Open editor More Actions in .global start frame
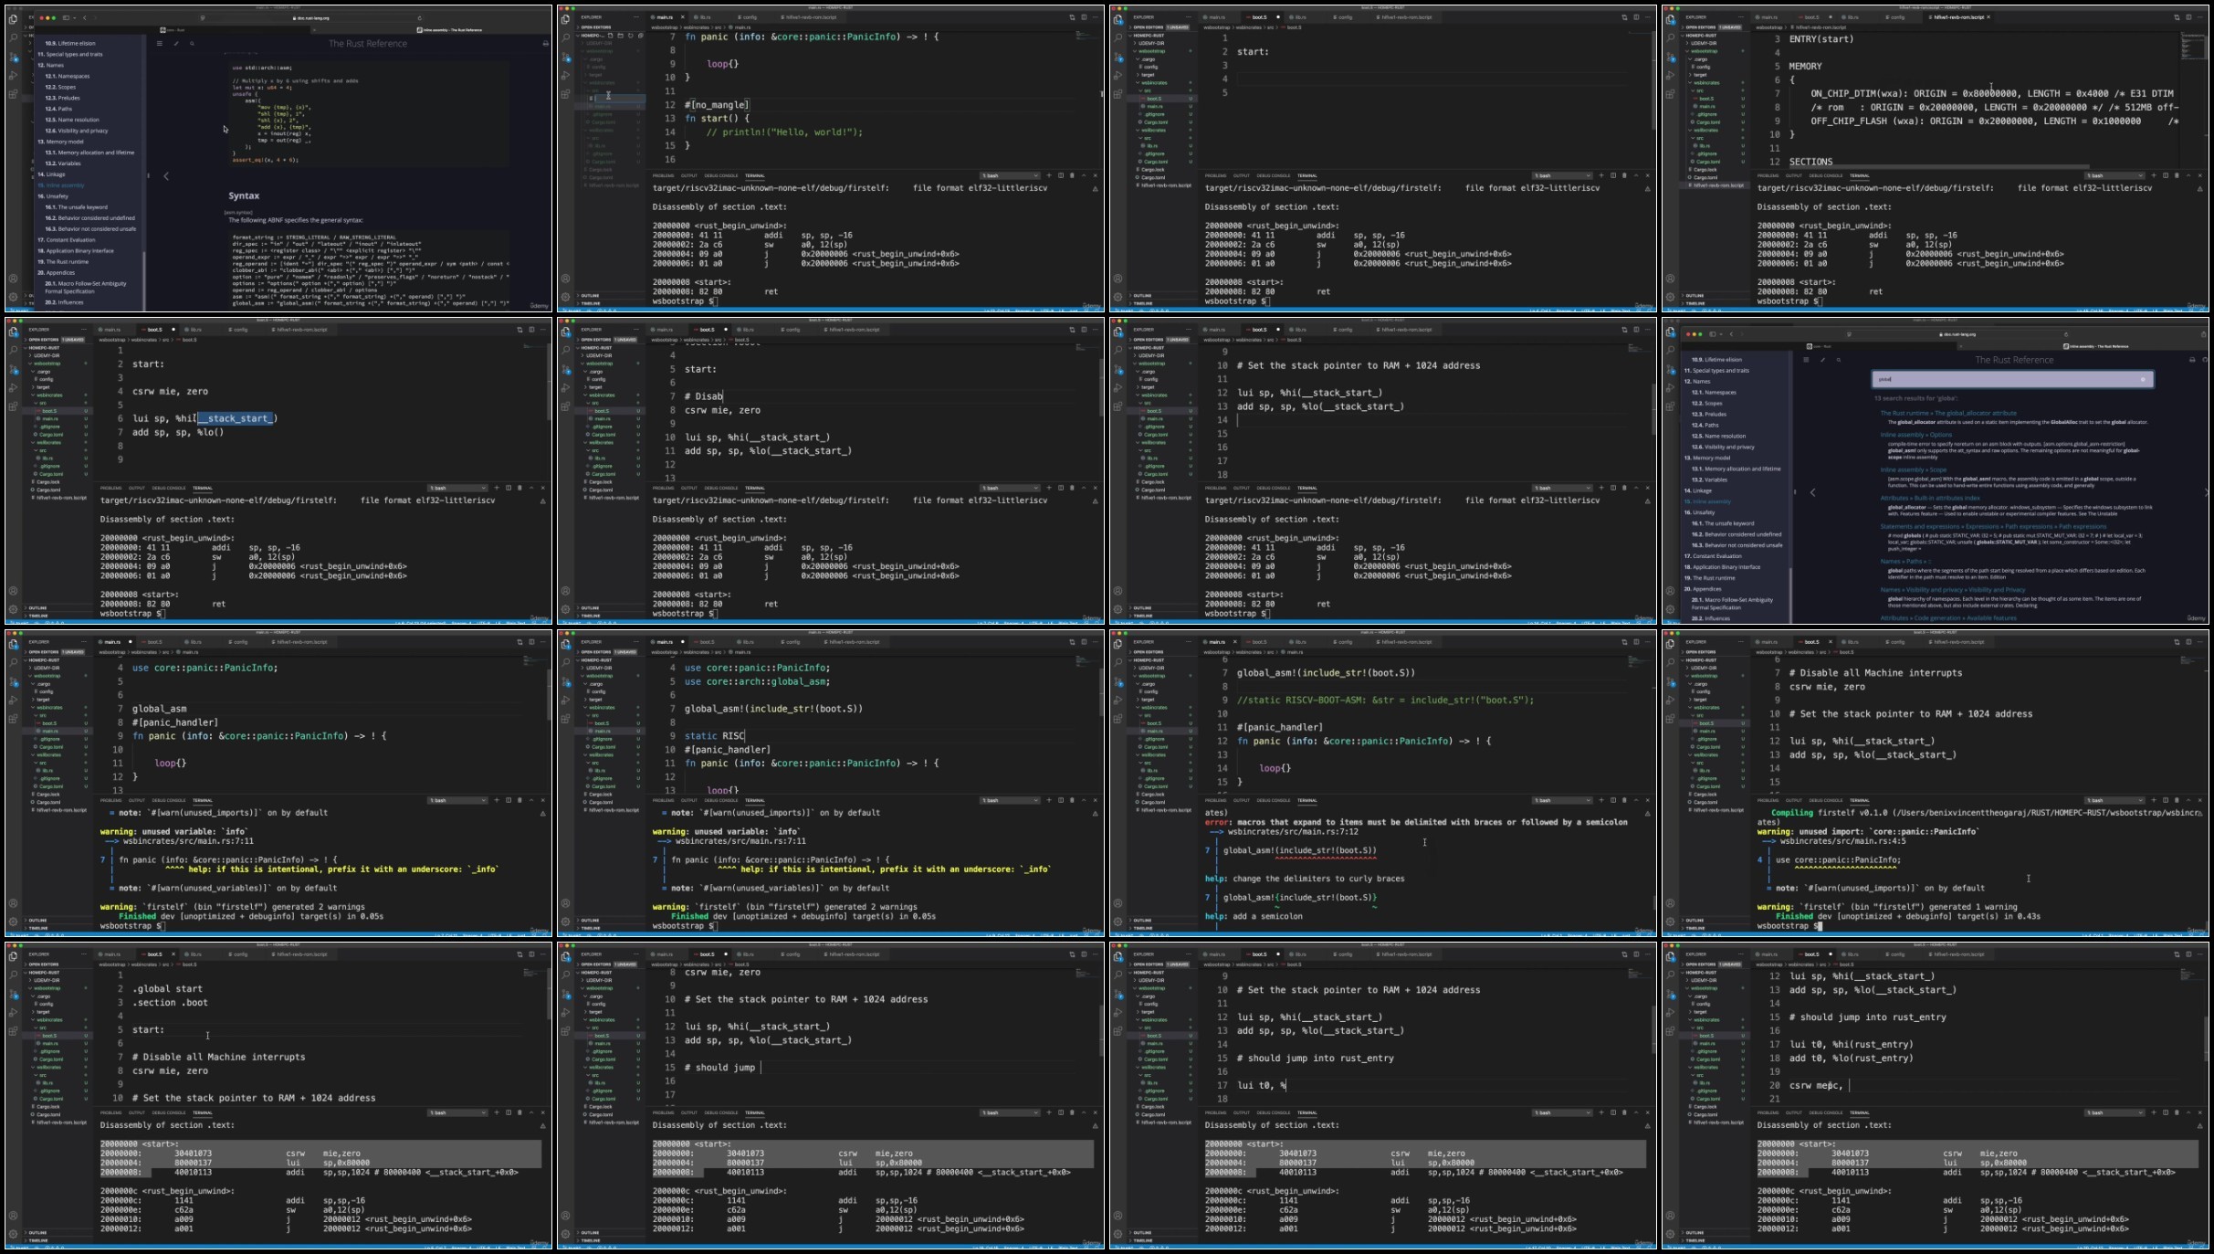 point(543,954)
